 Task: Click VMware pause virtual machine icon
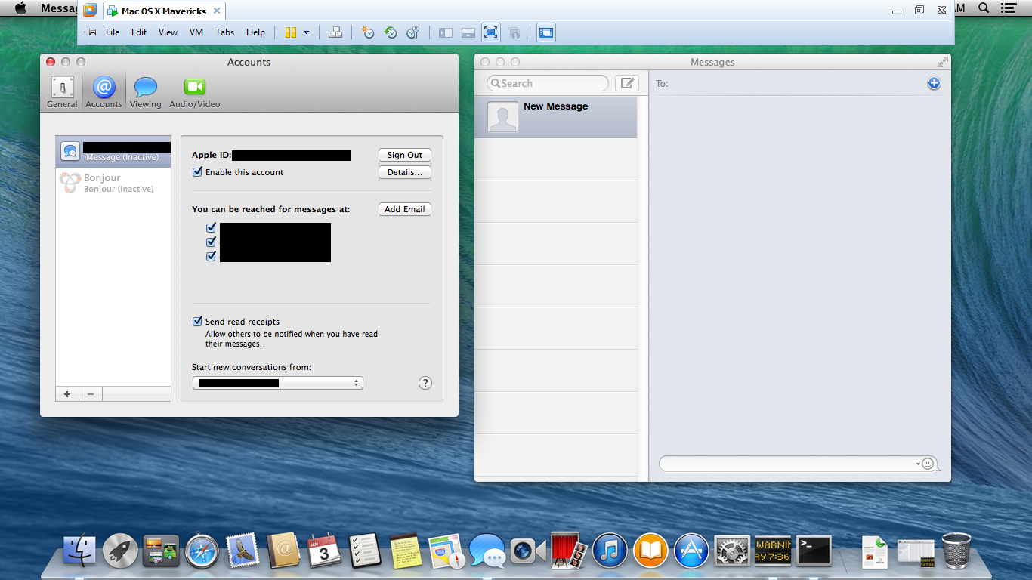291,32
